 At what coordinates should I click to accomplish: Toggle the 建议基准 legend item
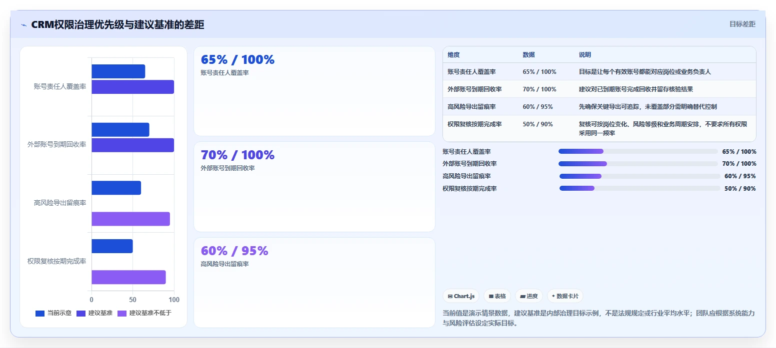[x=94, y=314]
